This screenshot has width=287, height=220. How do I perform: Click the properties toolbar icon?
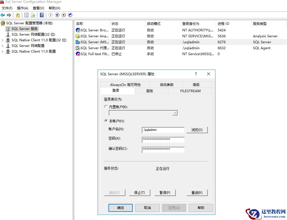tap(26, 15)
